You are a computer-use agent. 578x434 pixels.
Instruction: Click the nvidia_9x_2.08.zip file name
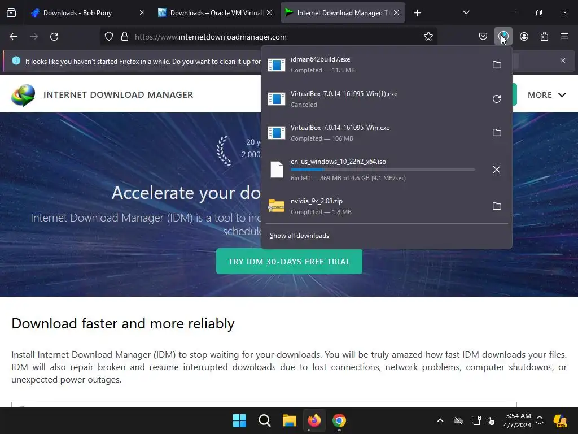[x=317, y=201]
